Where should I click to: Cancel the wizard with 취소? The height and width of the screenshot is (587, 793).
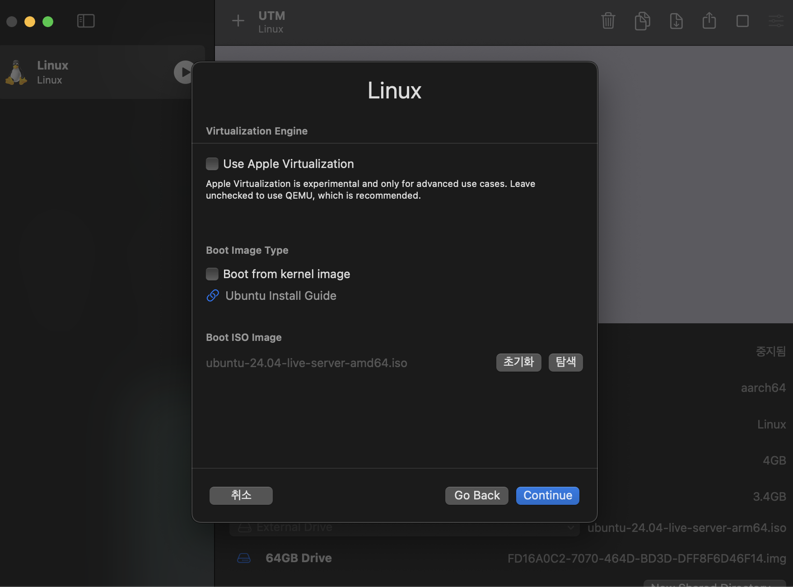(241, 495)
